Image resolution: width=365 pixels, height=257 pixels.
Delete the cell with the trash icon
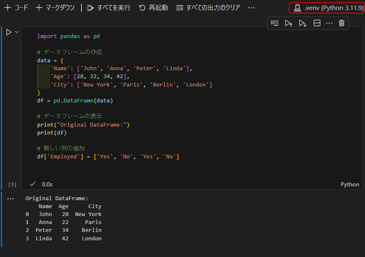click(x=342, y=23)
